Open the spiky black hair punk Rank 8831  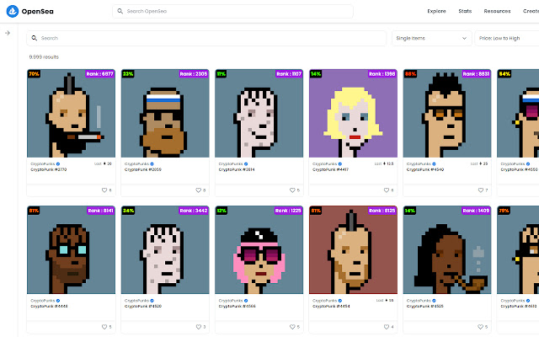(x=447, y=114)
